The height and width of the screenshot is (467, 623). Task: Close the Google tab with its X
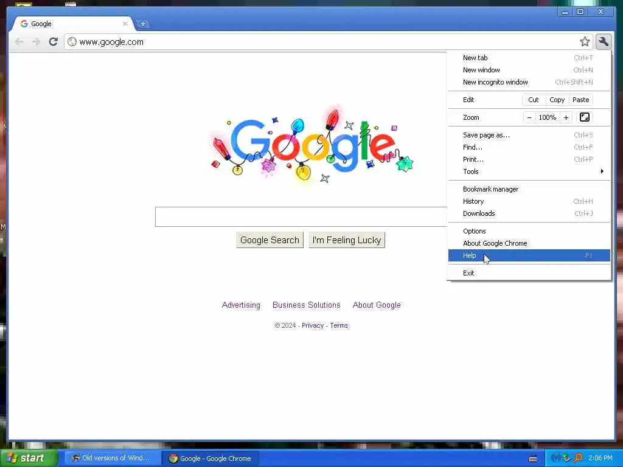(125, 24)
